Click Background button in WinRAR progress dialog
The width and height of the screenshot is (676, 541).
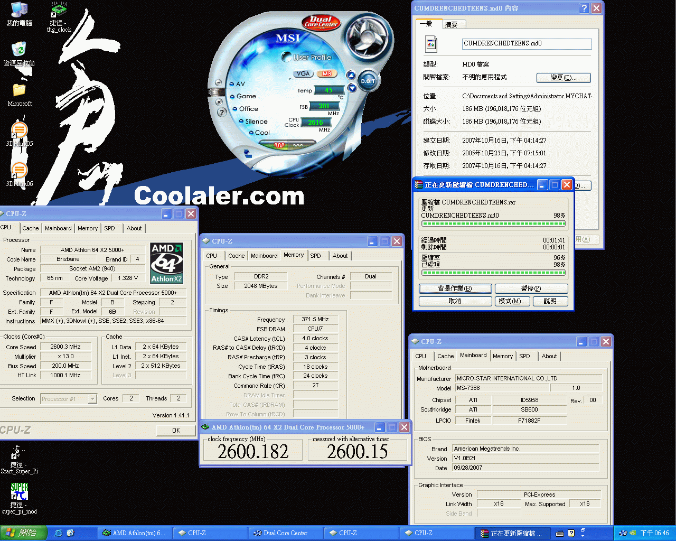(455, 288)
